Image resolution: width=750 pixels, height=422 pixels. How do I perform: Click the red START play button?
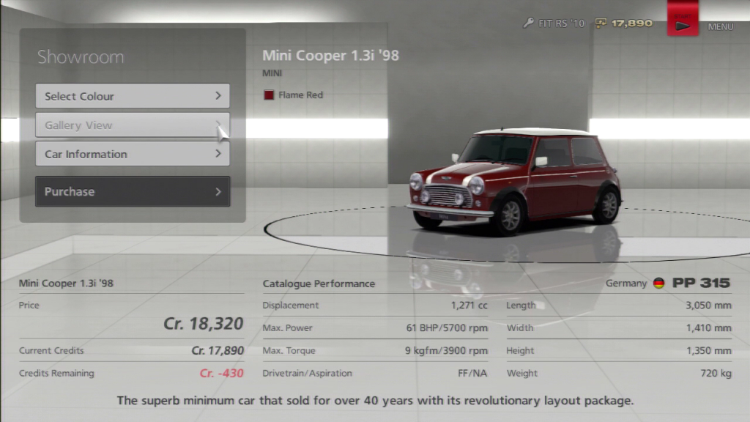(x=683, y=19)
